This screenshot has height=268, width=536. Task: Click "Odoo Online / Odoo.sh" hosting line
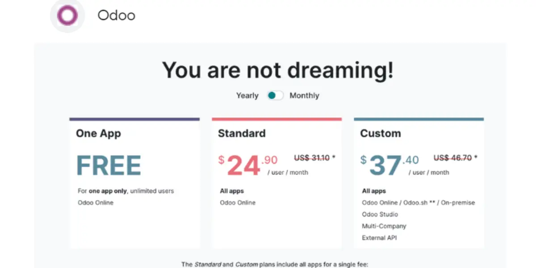click(419, 203)
